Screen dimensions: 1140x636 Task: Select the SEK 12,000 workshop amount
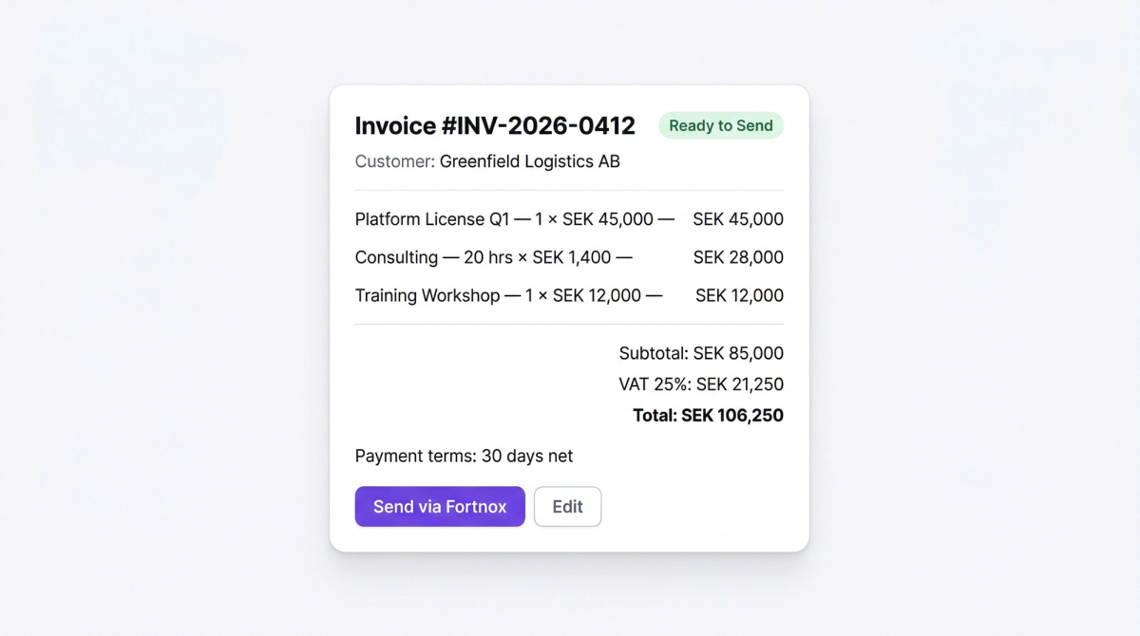click(x=738, y=295)
